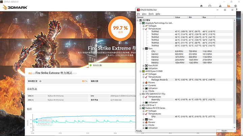Open 3DMark stress test gauge icon
This screenshot has width=243, height=136.
(210, 6)
